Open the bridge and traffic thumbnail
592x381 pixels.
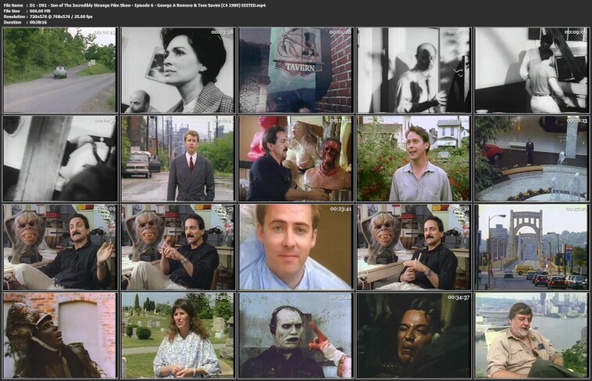(x=532, y=247)
